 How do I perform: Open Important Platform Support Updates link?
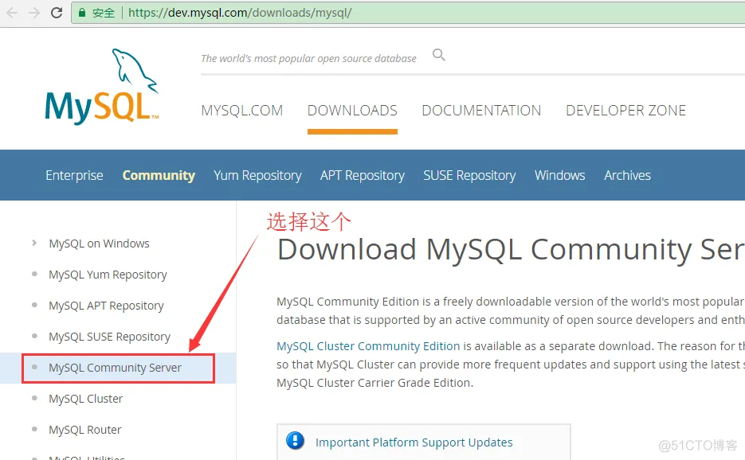[x=414, y=442]
